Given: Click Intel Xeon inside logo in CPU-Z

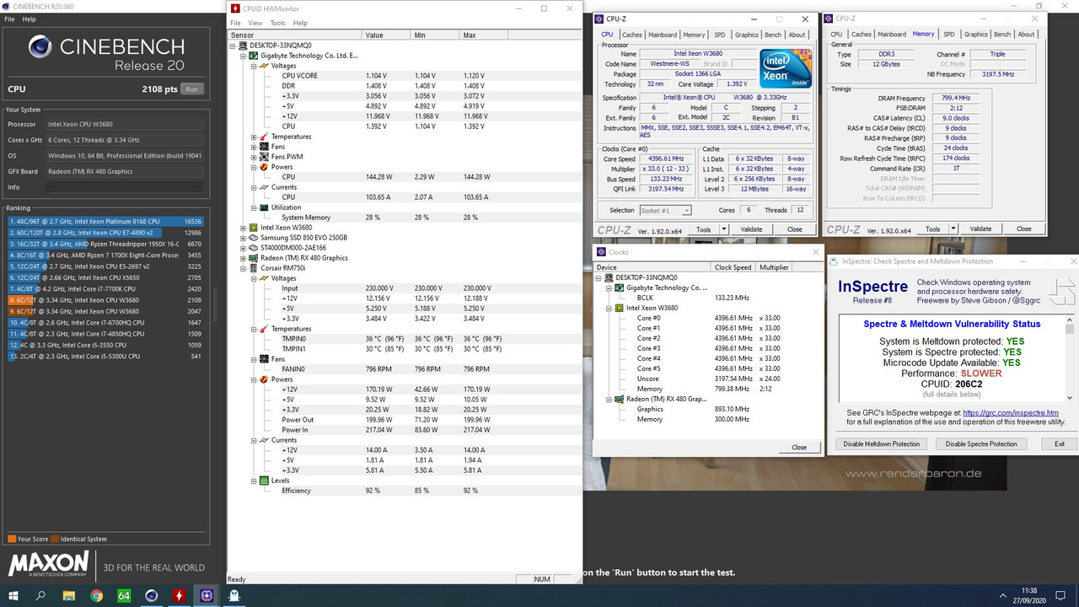Looking at the screenshot, I should pos(785,69).
